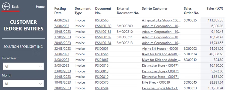Select external document SMO00211
Image resolution: width=226 pixels, height=90 pixels.
tap(125, 37)
